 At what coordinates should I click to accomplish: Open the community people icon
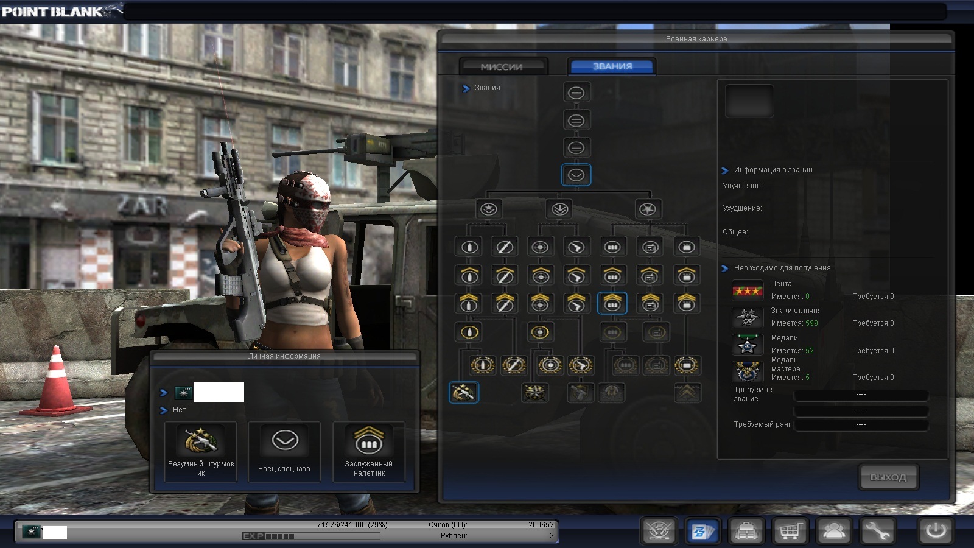[833, 531]
